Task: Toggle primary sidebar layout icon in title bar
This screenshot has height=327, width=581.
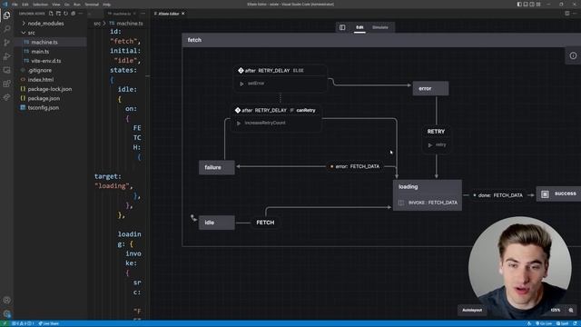Action: click(x=519, y=4)
